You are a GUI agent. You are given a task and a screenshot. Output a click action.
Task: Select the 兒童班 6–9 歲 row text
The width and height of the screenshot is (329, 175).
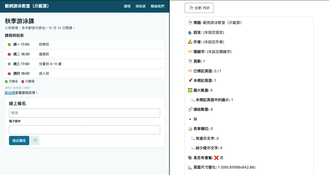click(50, 64)
